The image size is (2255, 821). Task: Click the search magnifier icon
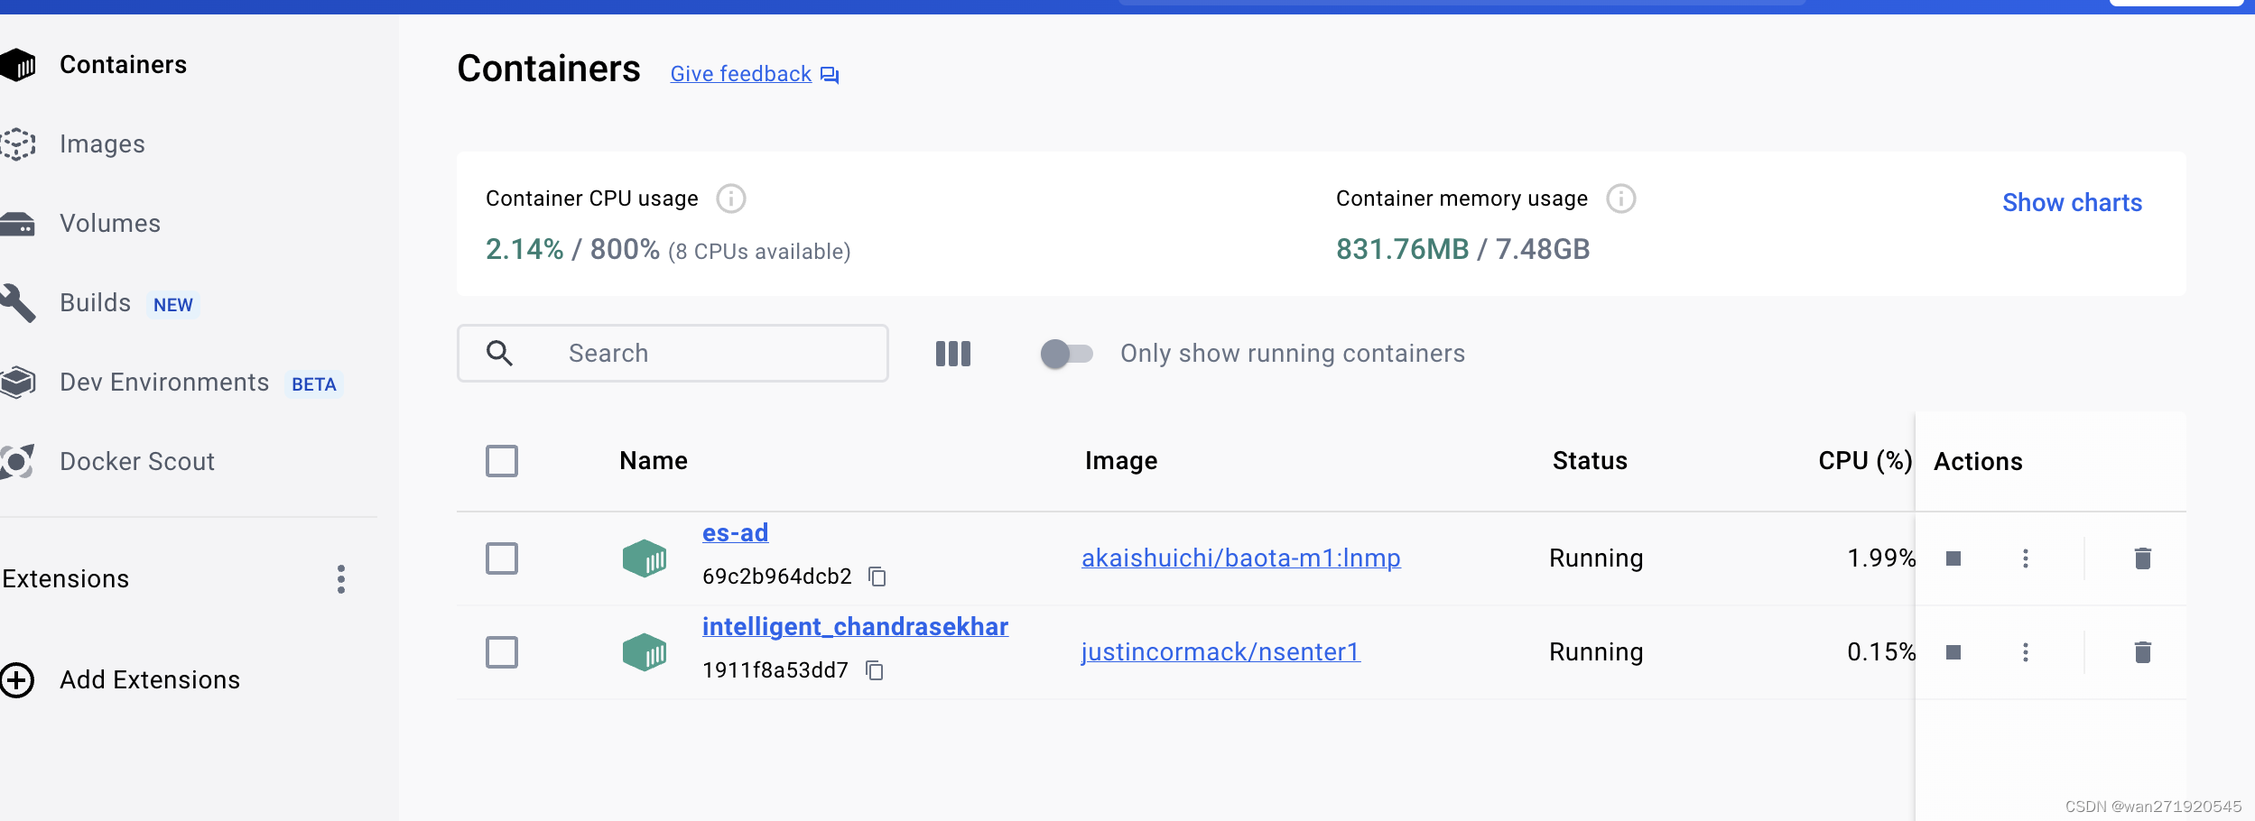pos(499,353)
